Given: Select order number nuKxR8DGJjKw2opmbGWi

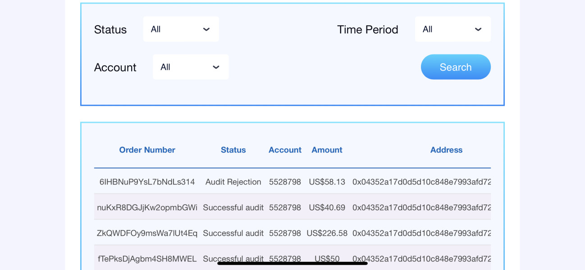Looking at the screenshot, I should (147, 207).
